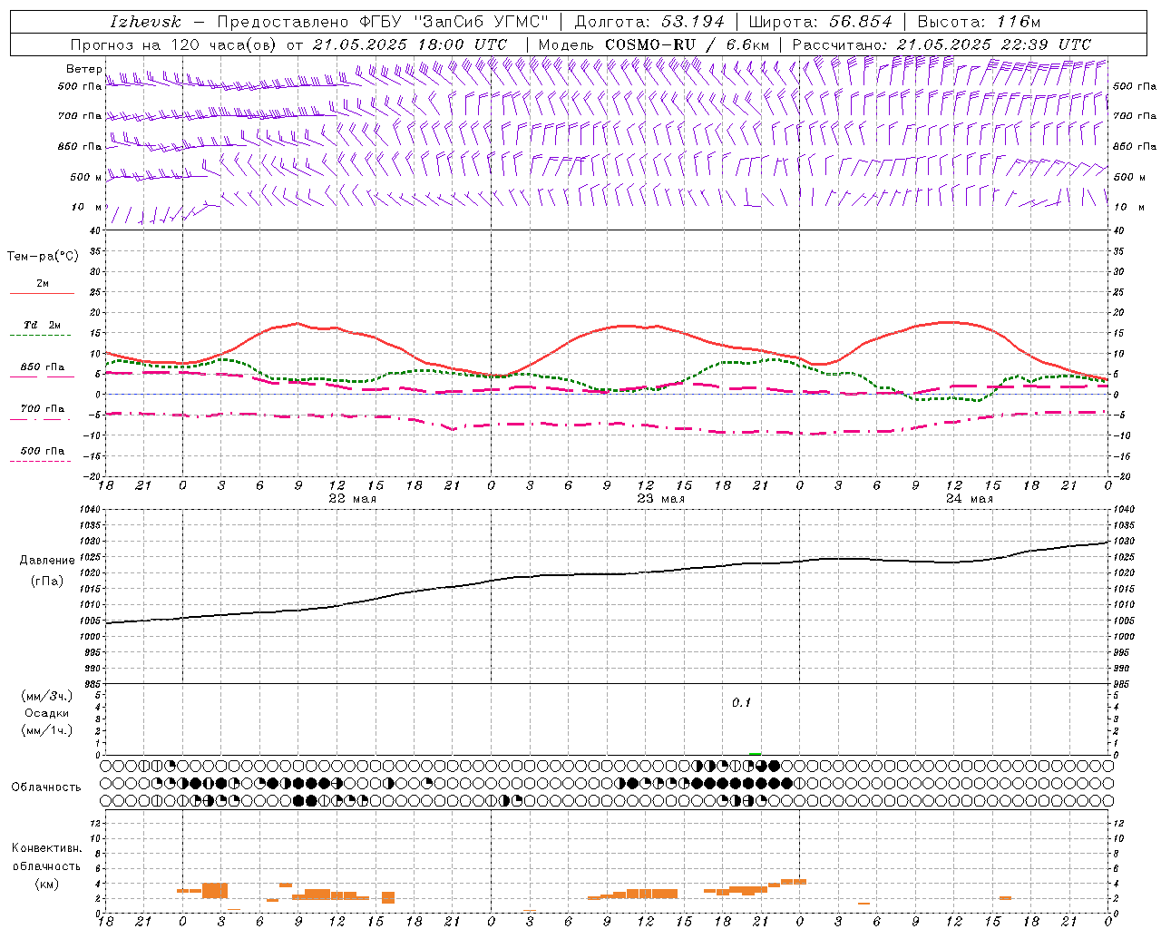Viewport: 1161px width, 929px height.
Task: Click the 700 гПа temperature legend entry
Action: coord(42,408)
